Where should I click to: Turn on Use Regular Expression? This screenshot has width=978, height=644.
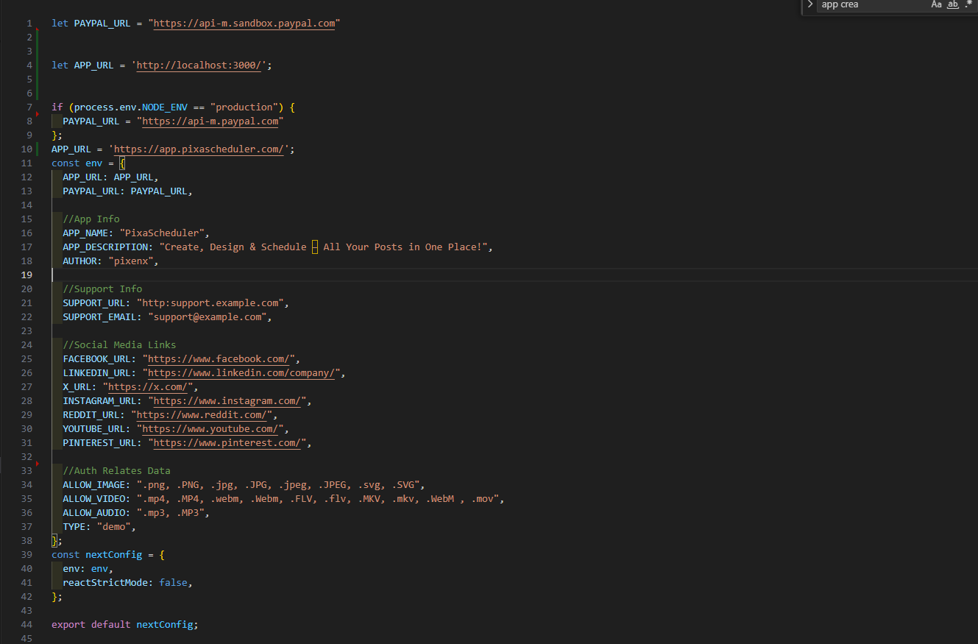click(968, 5)
